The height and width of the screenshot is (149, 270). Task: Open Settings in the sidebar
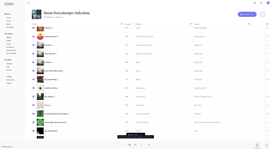(9, 76)
